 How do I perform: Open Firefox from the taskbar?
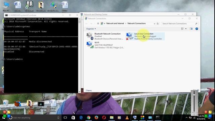pos(96,118)
